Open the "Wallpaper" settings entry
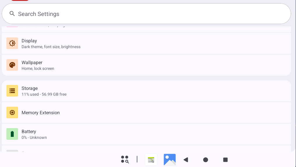Viewport: 296px width, 167px height. [146, 65]
